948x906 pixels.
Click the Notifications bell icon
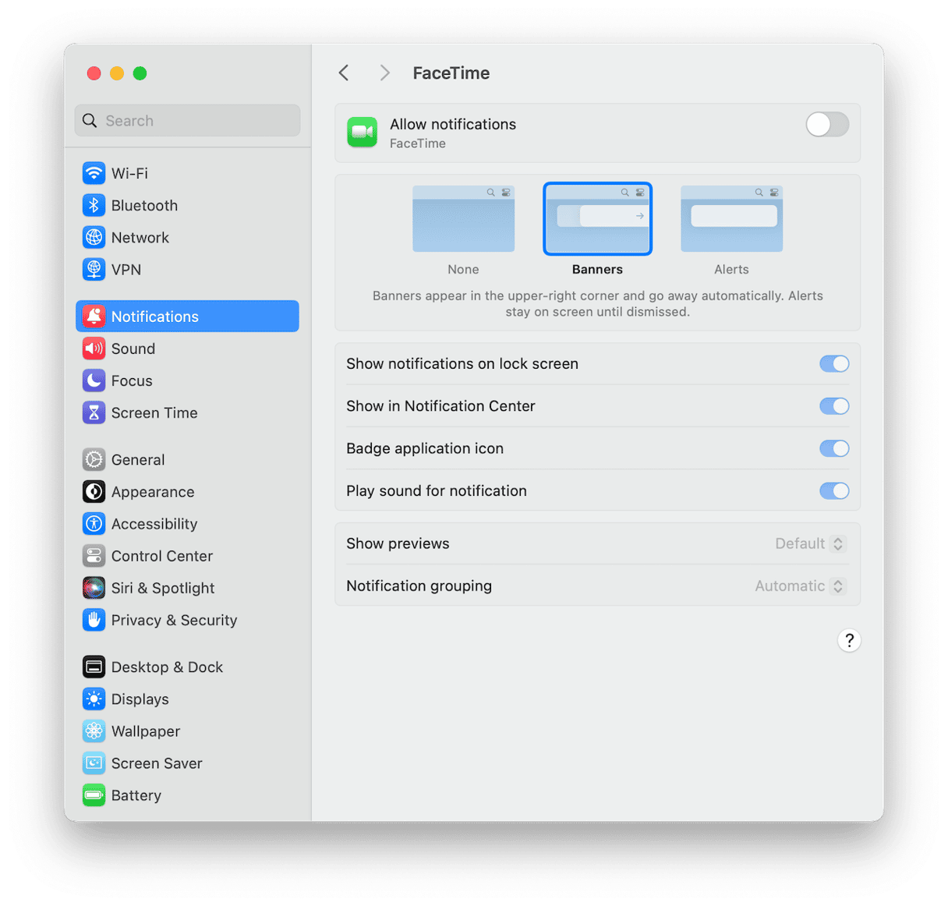[x=94, y=316]
